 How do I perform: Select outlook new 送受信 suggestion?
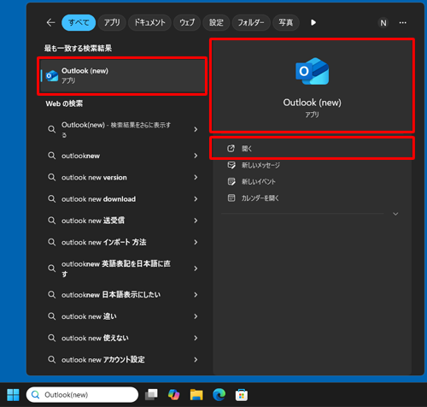coord(122,221)
